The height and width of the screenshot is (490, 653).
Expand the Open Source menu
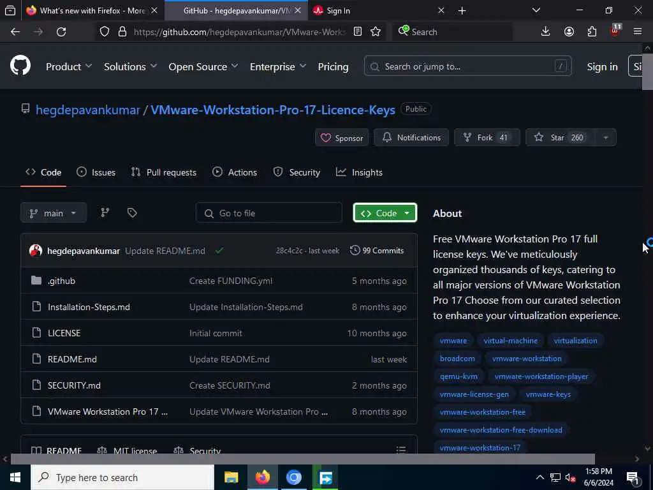coord(203,66)
